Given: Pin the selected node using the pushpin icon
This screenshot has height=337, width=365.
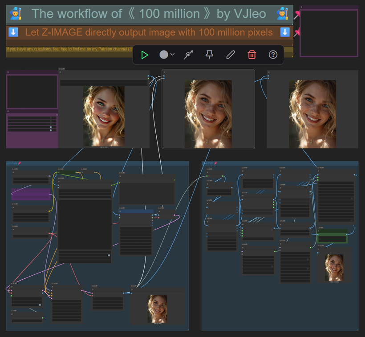Looking at the screenshot, I should tap(209, 55).
